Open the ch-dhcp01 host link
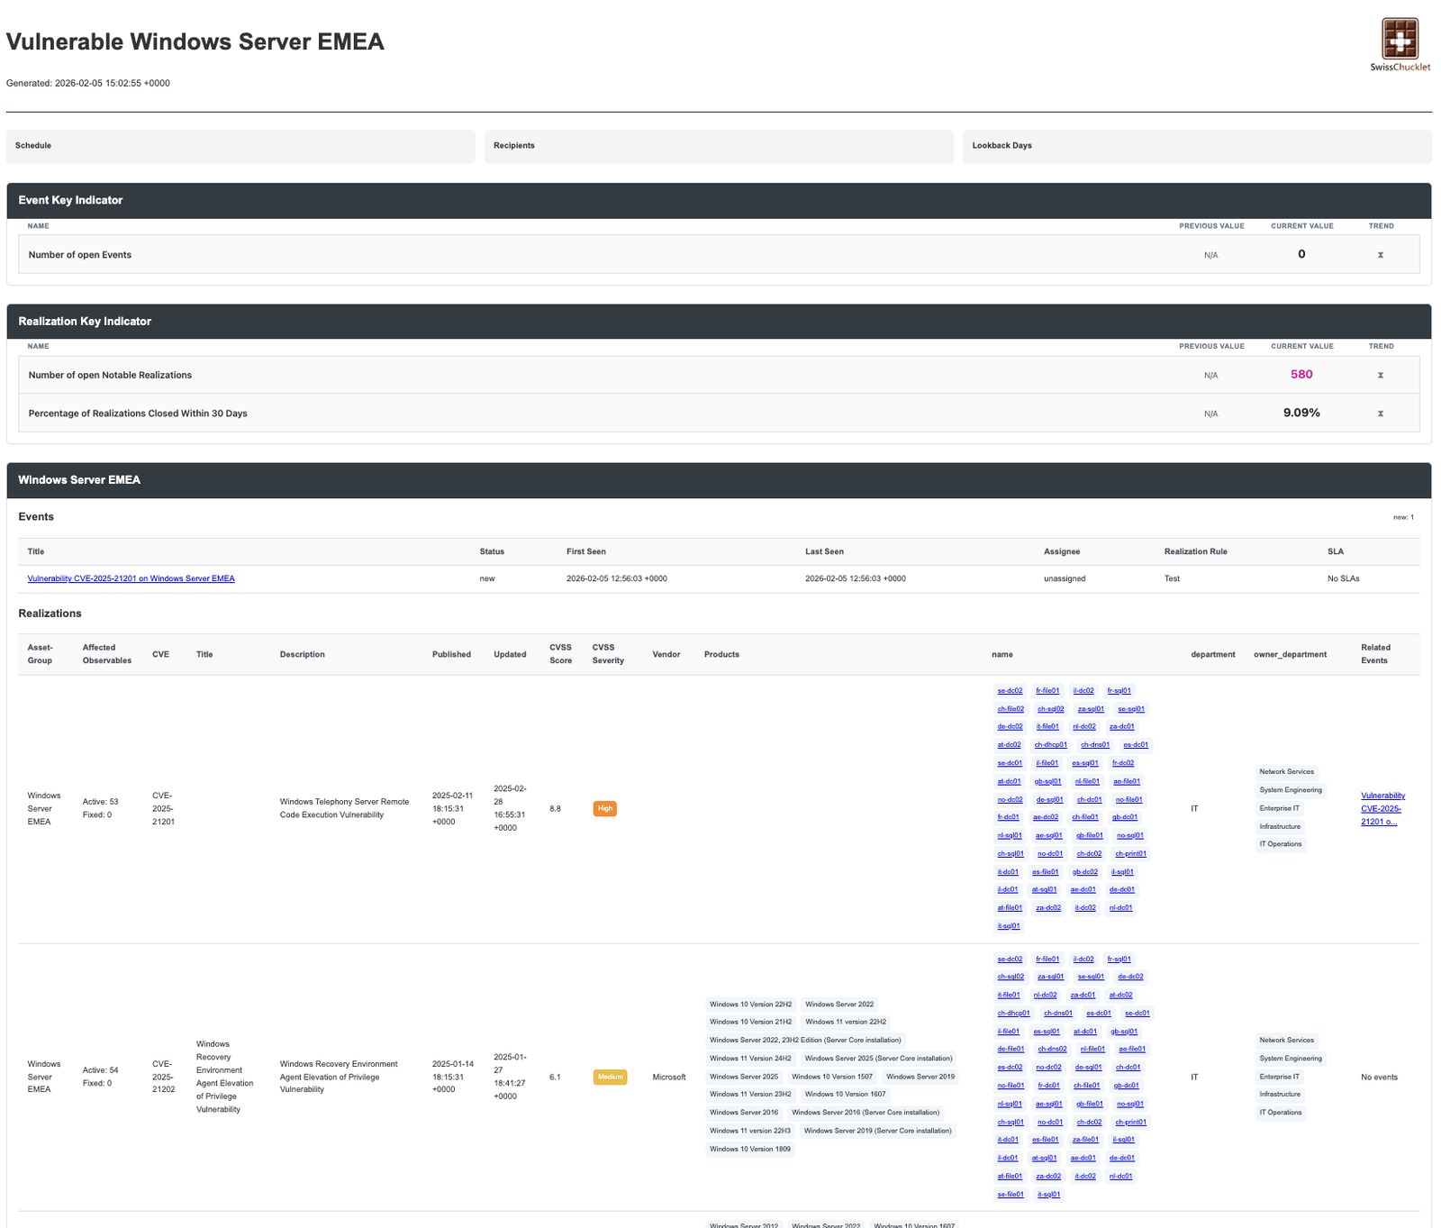Viewport: 1441px width, 1228px height. coord(1050,745)
